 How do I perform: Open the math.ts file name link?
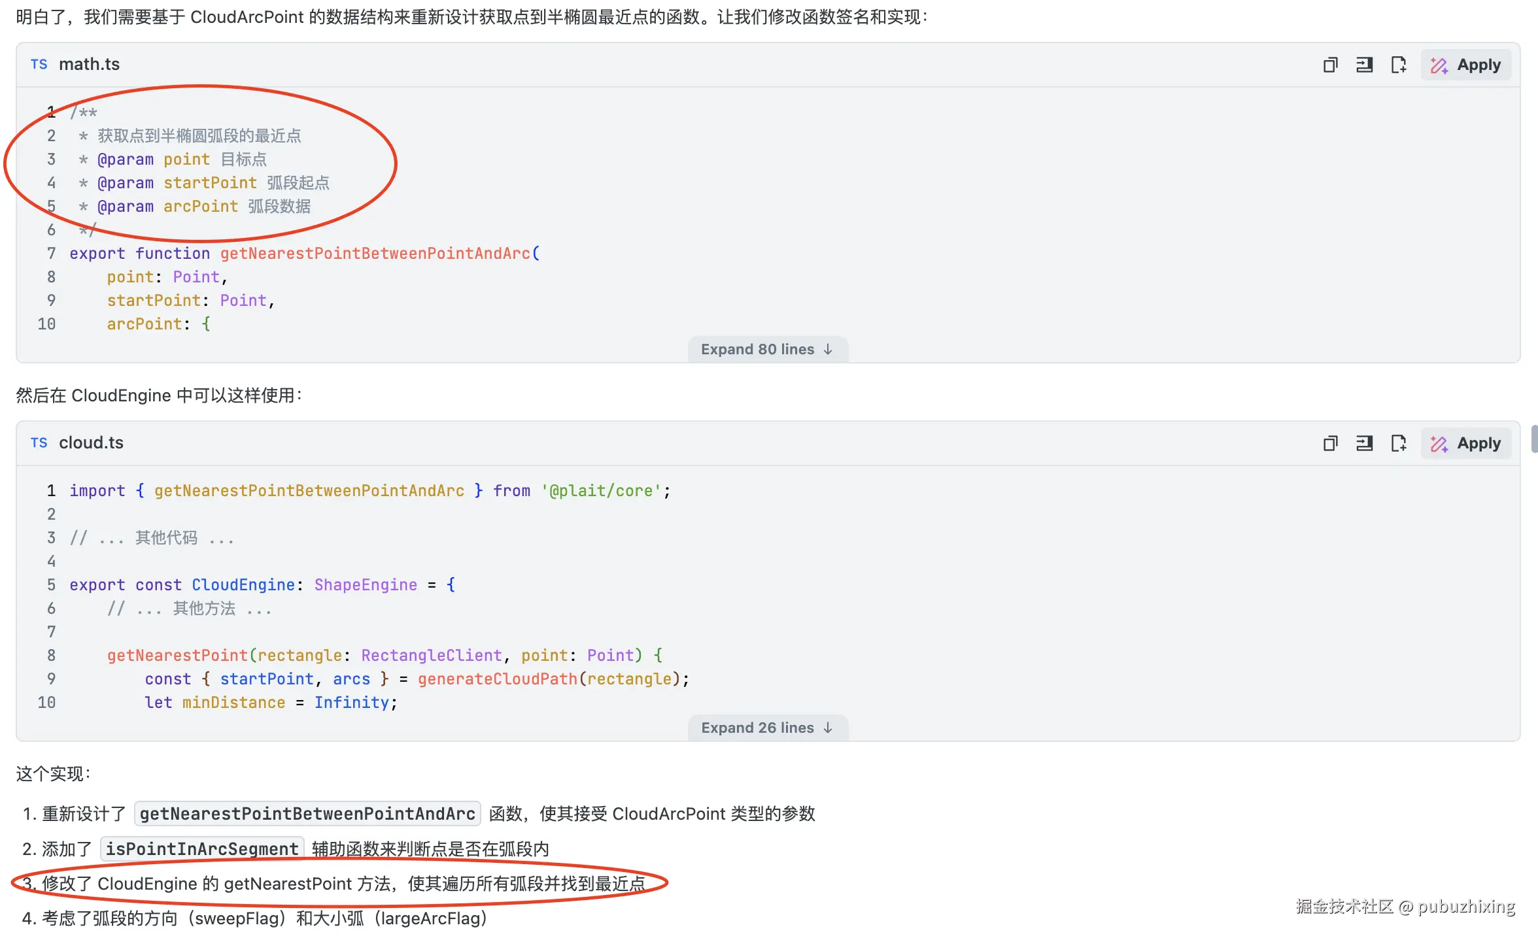click(x=90, y=64)
